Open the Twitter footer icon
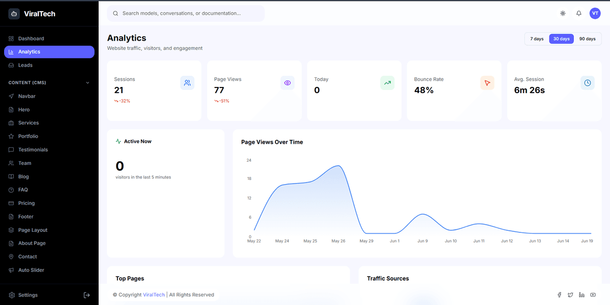Screen dimensions: 610x305 (570, 295)
